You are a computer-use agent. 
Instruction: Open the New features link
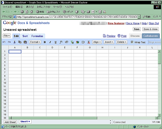pyautogui.click(x=116, y=23)
